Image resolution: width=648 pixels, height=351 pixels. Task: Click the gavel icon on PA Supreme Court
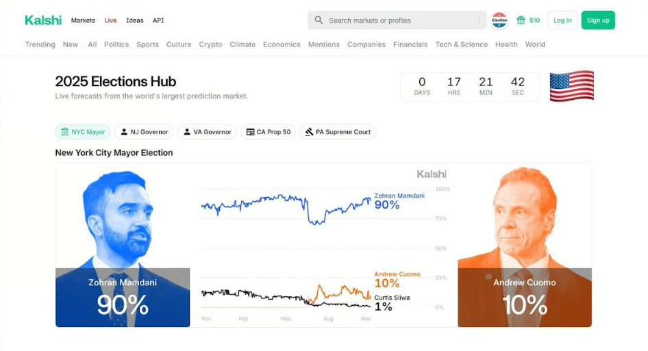coord(310,132)
